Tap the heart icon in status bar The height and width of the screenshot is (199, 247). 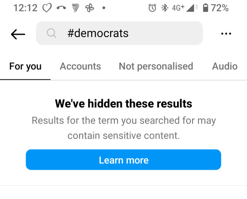(x=47, y=8)
